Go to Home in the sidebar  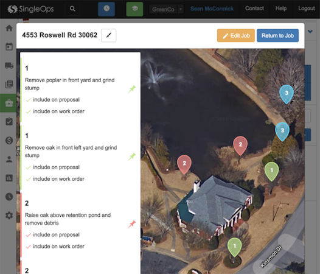[9, 28]
